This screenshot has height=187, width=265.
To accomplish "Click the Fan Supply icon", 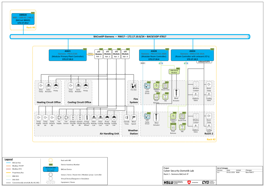I will coord(59,117).
